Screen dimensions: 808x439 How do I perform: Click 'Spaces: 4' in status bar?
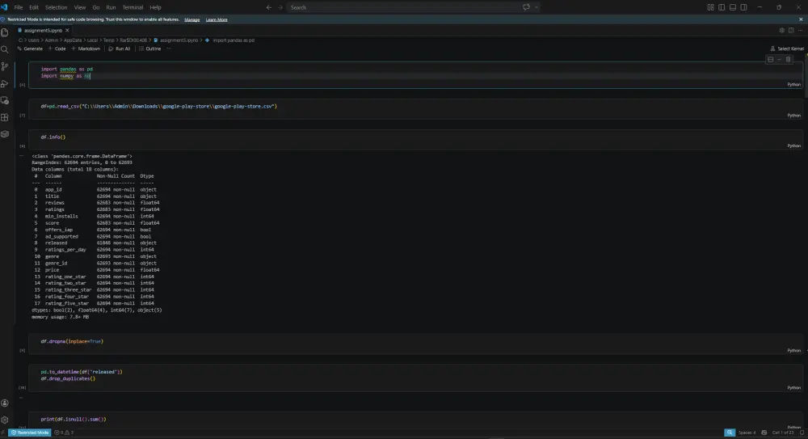747,433
